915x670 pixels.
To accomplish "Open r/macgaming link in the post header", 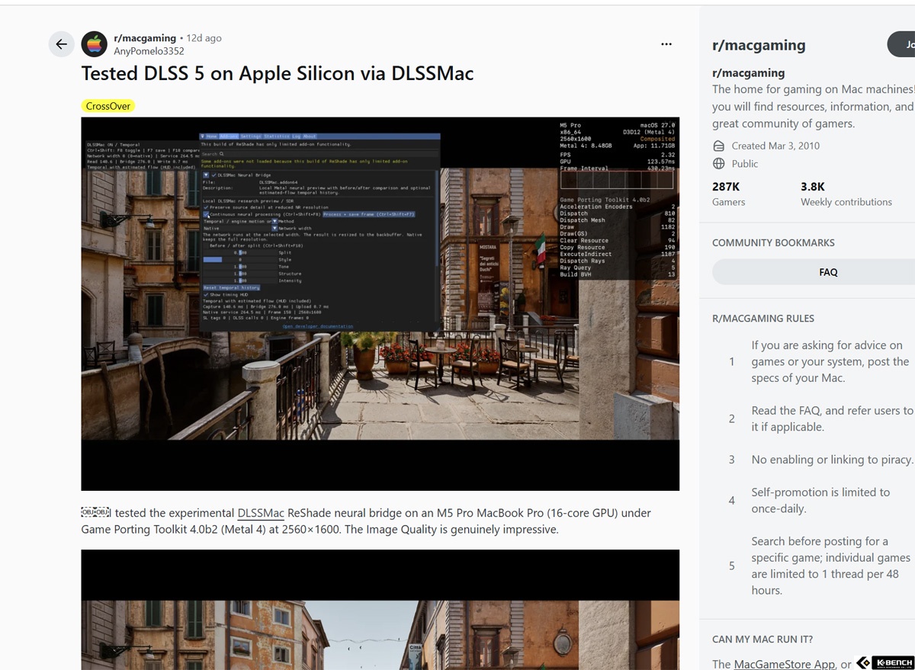I will pyautogui.click(x=145, y=38).
